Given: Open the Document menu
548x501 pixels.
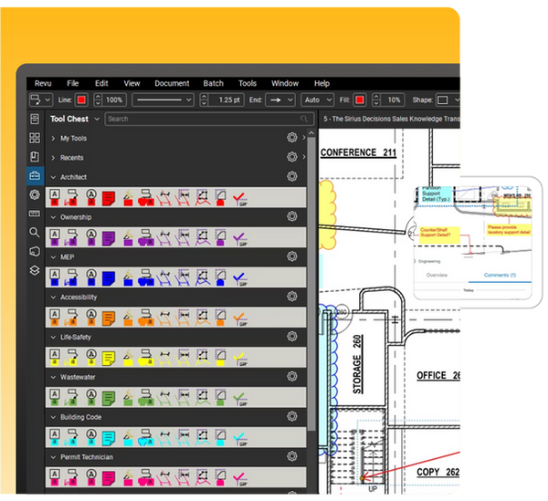Looking at the screenshot, I should [x=172, y=83].
